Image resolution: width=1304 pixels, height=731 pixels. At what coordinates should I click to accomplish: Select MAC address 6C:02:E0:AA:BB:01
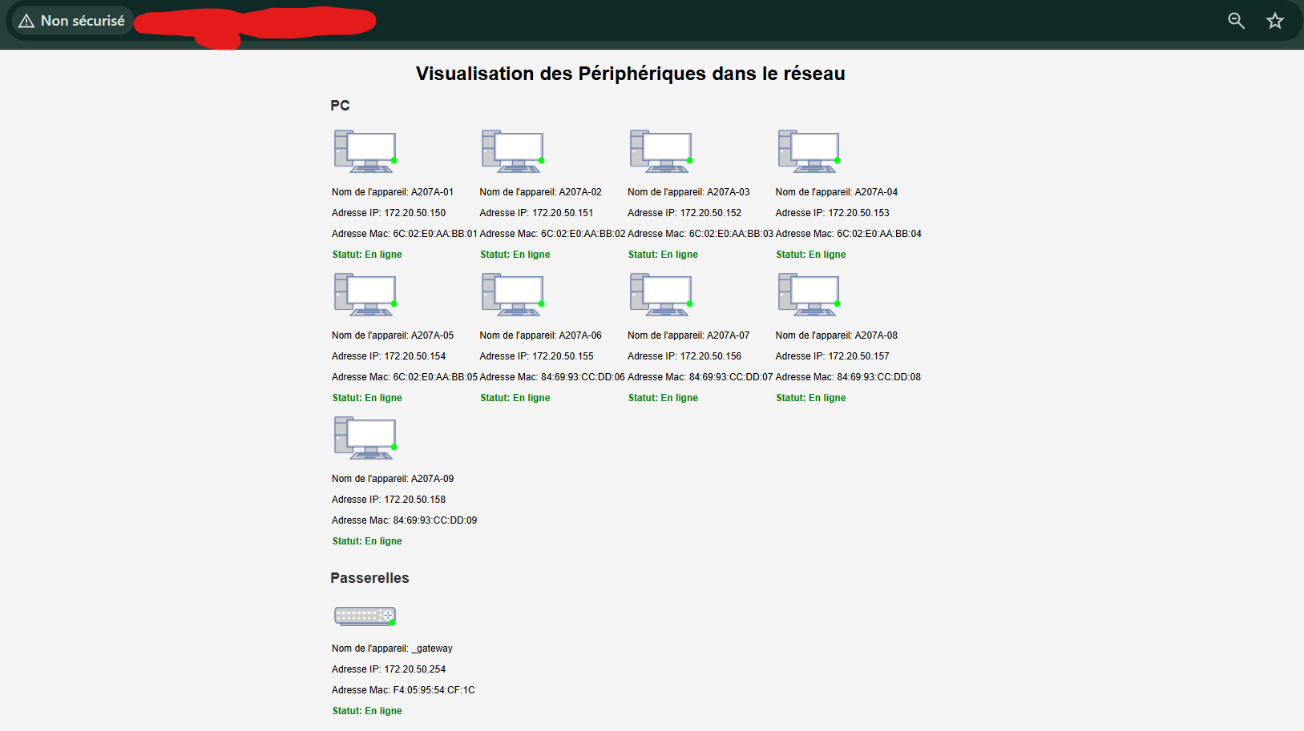[435, 234]
